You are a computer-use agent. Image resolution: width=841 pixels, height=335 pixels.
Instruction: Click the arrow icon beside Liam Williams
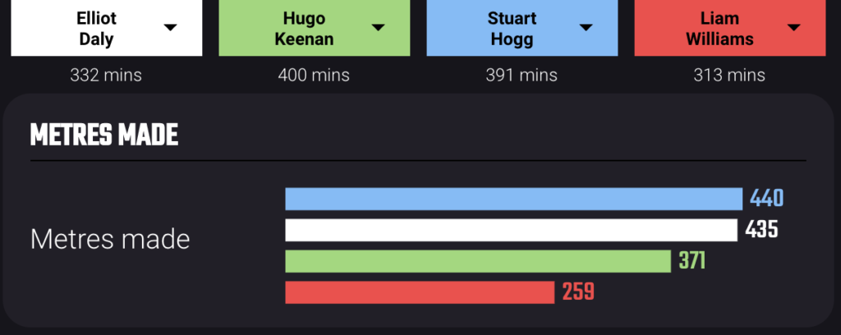[x=794, y=28]
